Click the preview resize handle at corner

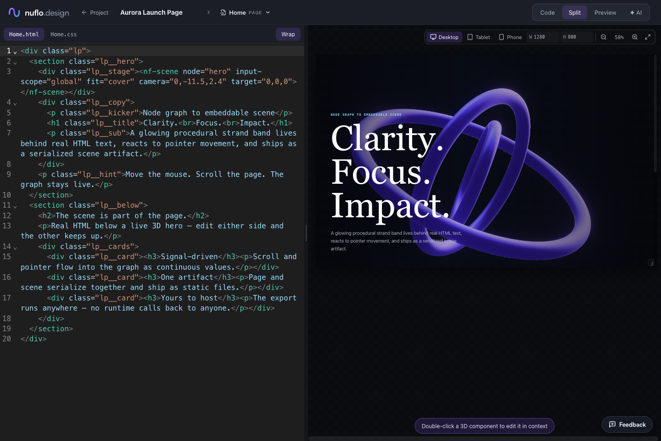(x=651, y=263)
